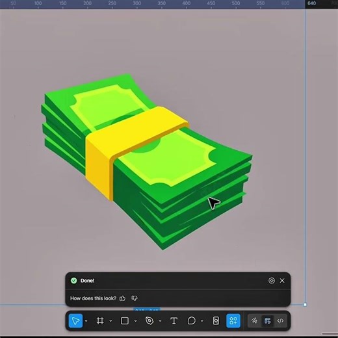338x338 pixels.
Task: Open the settings icon in Done dialog
Action: coord(272,281)
